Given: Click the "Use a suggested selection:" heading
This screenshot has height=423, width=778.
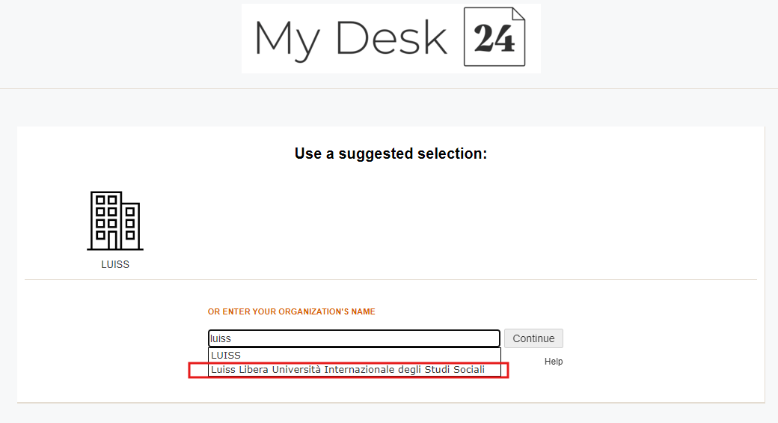Looking at the screenshot, I should click(x=390, y=154).
